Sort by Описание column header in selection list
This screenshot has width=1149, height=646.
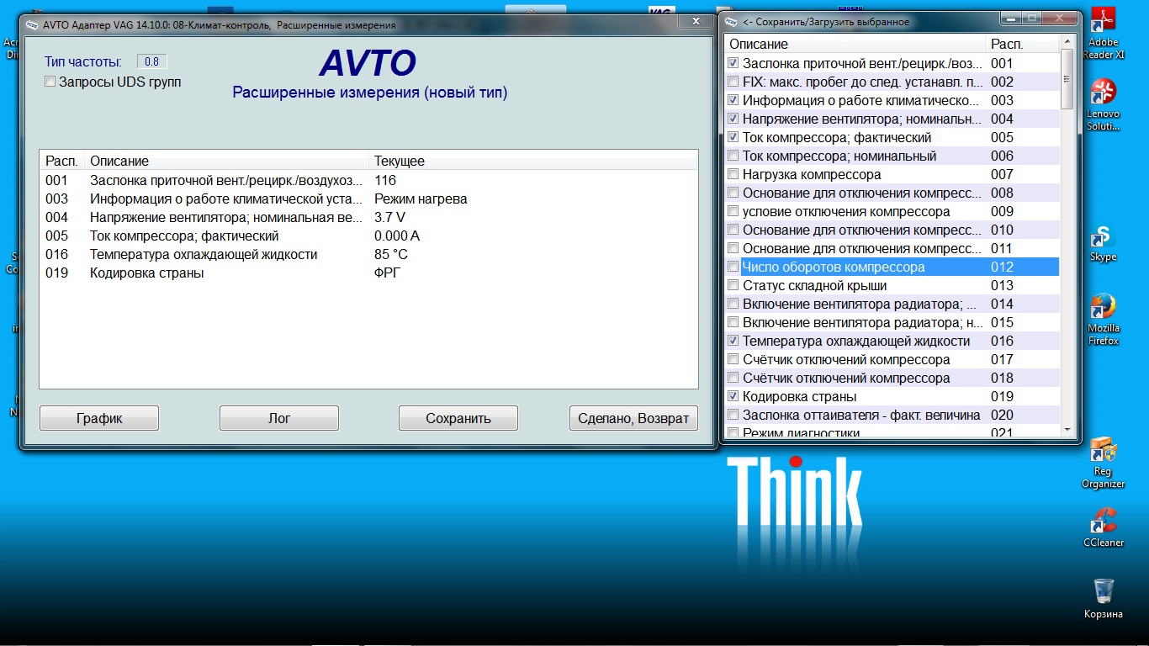854,44
